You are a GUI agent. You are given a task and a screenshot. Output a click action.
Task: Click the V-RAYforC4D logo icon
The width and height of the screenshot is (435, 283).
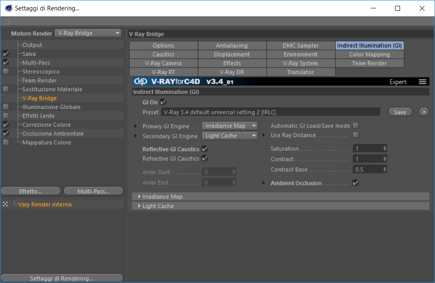(x=140, y=81)
